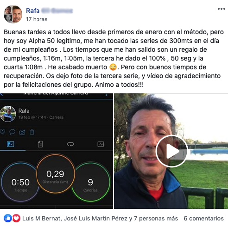
Task: Select the document stats tab icon
Action: click(x=40, y=144)
